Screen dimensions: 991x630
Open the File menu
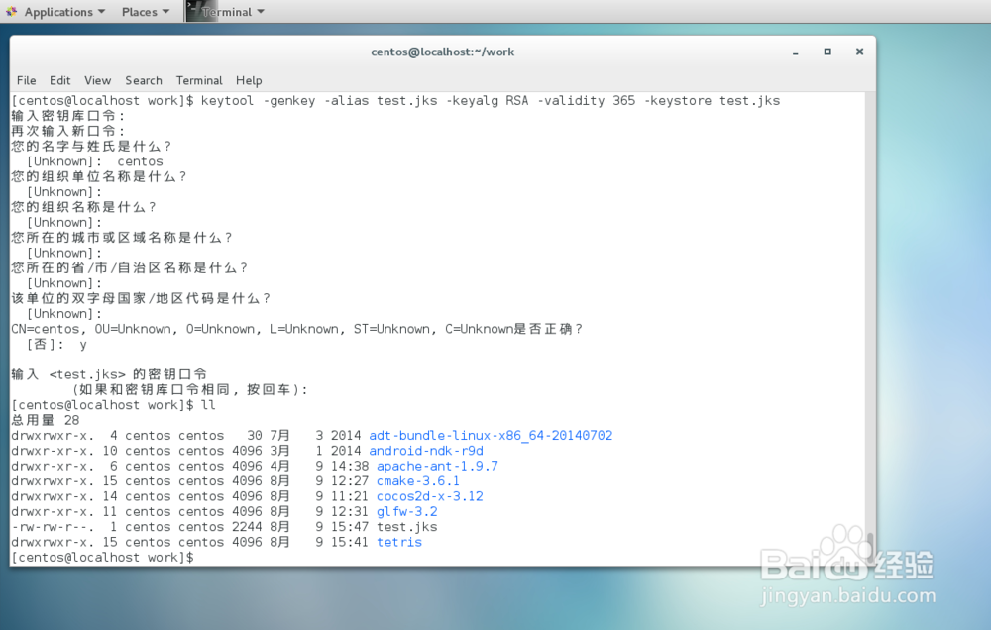click(x=26, y=80)
